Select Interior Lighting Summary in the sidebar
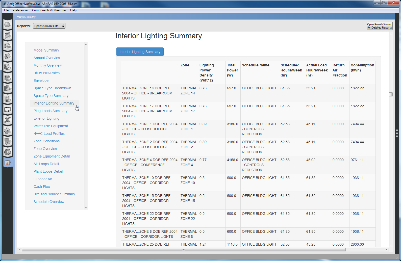Screen dimensions: 401x261 54,103
